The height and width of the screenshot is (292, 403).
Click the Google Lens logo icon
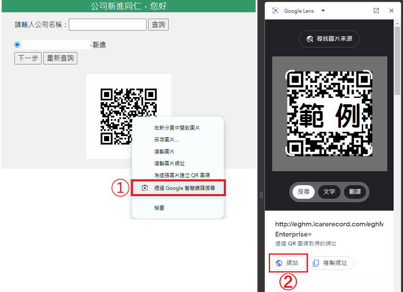click(x=276, y=11)
